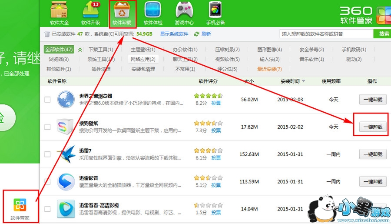391x224 pixels.
Task: Click 一键卸载 for 迅雷影音
Action: click(373, 181)
